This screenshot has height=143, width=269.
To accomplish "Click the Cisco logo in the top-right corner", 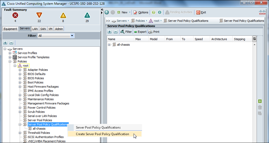I will [262, 12].
